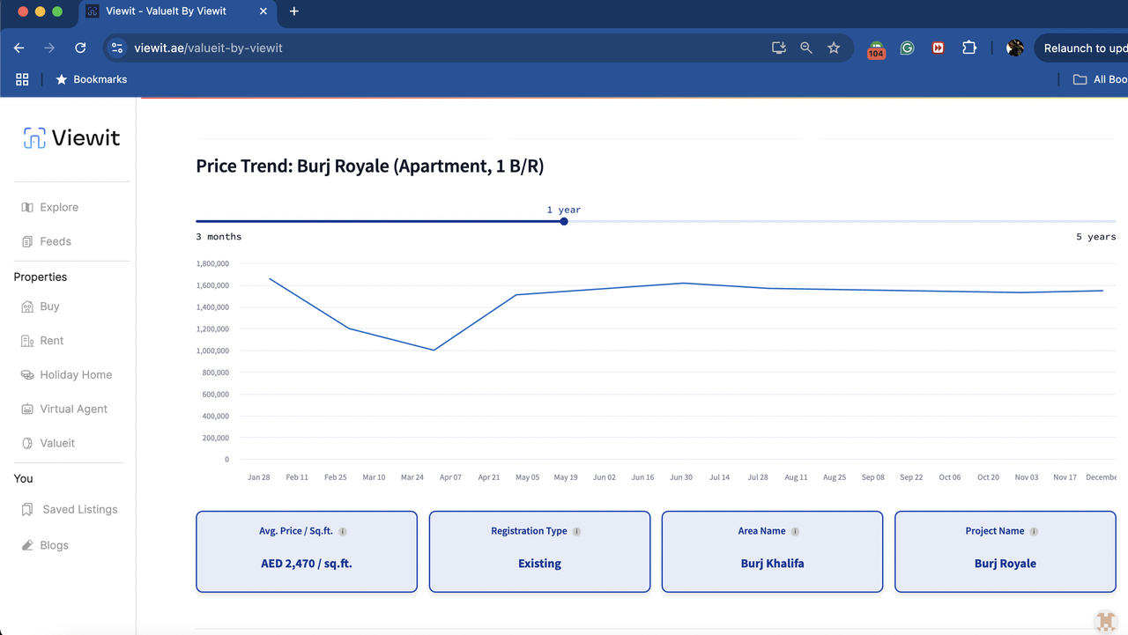Click the 1 year slider handle
Screen dimensions: 1128x635
click(x=564, y=221)
